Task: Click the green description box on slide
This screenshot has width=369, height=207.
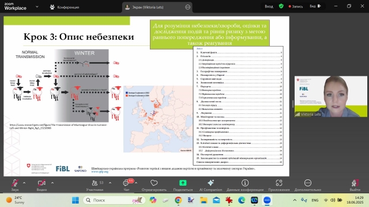Action: click(210, 34)
